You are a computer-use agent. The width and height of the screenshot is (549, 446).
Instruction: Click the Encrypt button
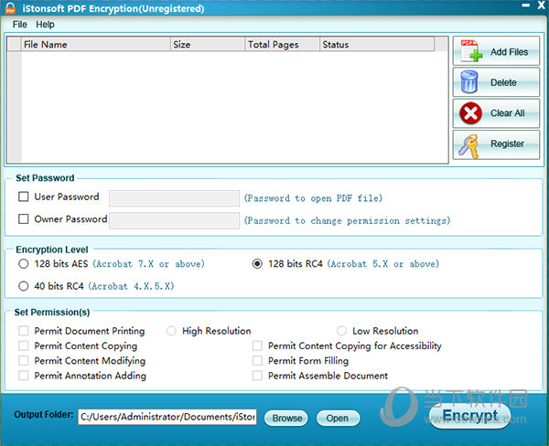(x=470, y=416)
